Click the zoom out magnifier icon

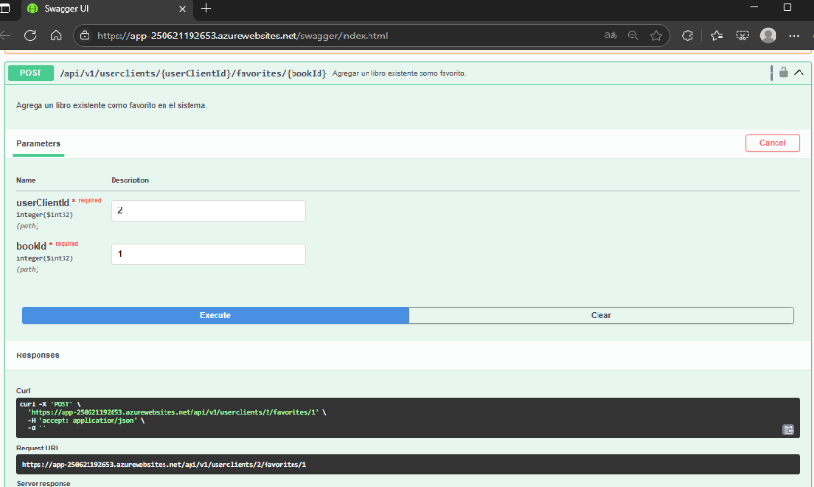633,36
